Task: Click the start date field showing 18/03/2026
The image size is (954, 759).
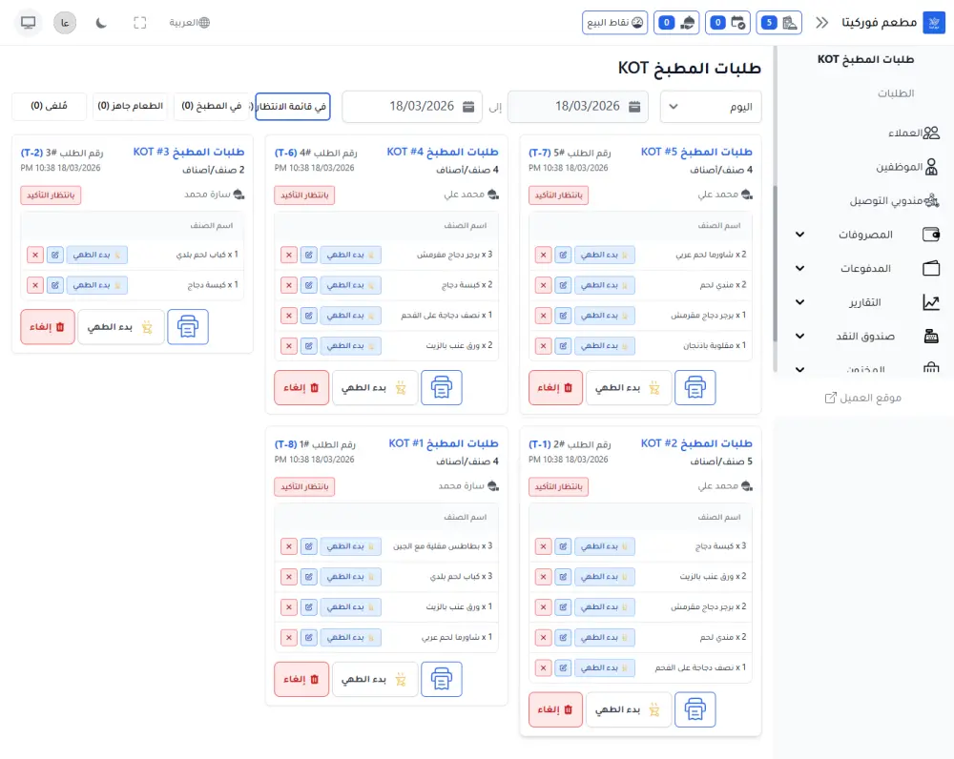Action: [x=577, y=106]
